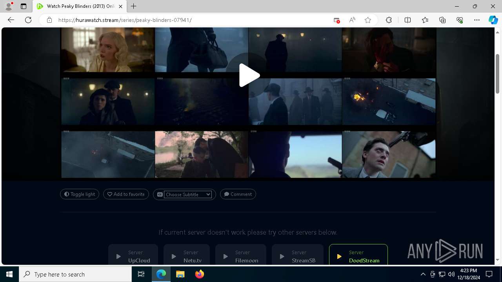Open the Choose Subtitle dropdown
Viewport: 502px width, 282px height.
pyautogui.click(x=188, y=194)
